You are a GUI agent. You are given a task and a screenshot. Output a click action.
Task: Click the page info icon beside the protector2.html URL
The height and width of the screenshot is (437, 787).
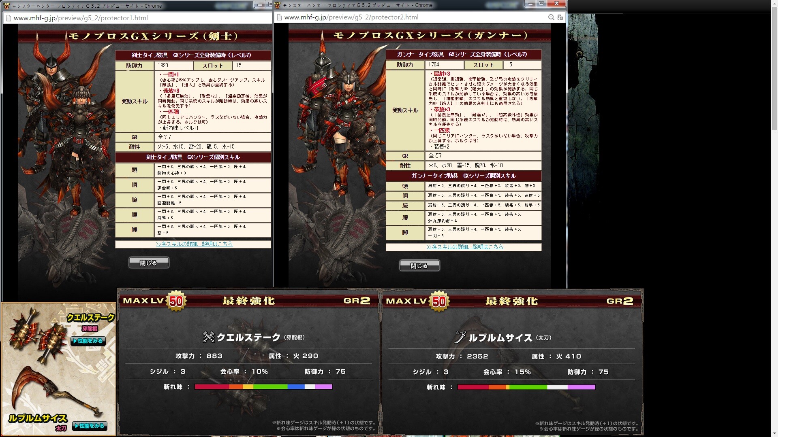(279, 17)
